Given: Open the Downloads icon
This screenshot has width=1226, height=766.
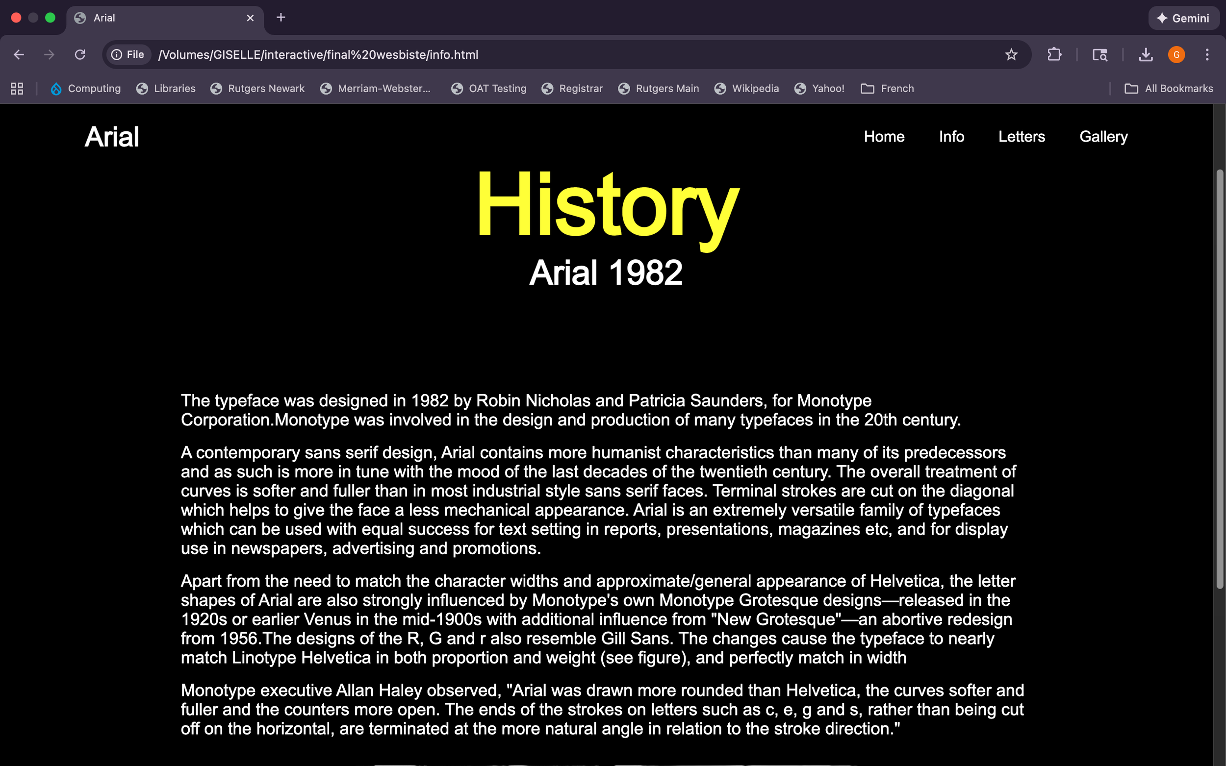Looking at the screenshot, I should pos(1146,55).
